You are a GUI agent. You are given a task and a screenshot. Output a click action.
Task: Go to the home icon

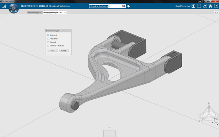210,6
